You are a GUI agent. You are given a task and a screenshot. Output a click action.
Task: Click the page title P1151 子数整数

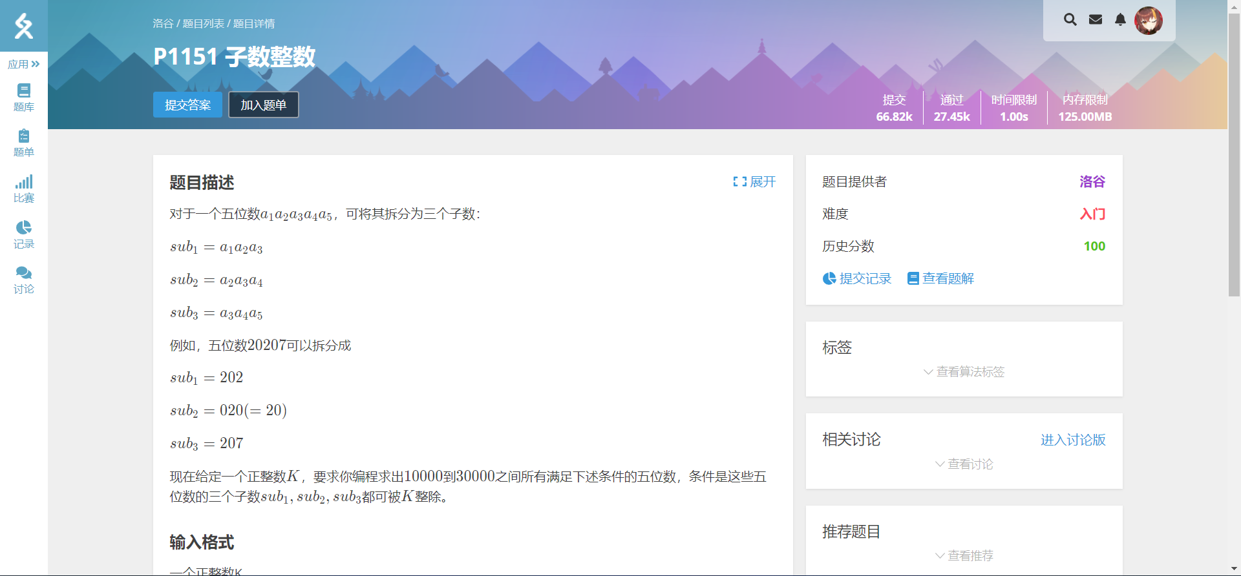click(234, 57)
